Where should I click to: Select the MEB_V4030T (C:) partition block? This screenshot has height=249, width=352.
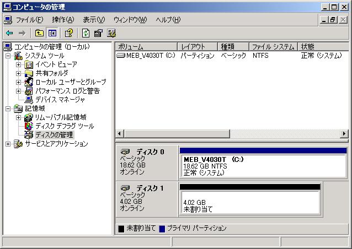tap(263, 163)
